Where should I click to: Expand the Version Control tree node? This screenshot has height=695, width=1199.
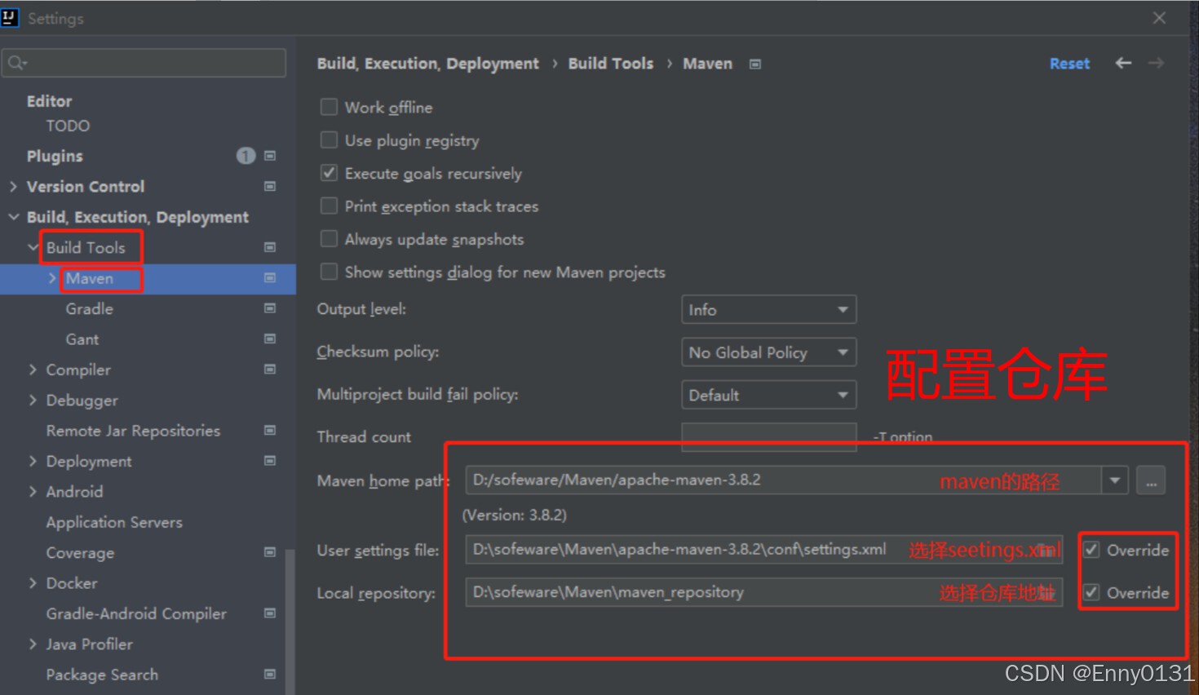coord(13,186)
